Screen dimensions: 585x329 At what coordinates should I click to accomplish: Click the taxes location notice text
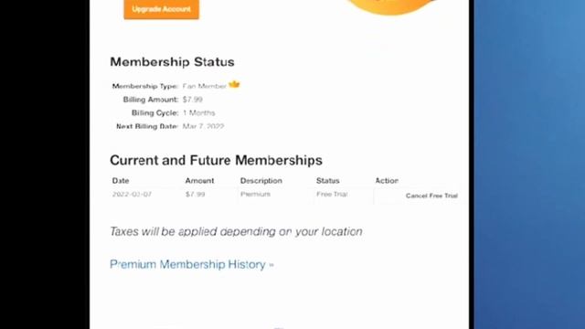coord(236,231)
